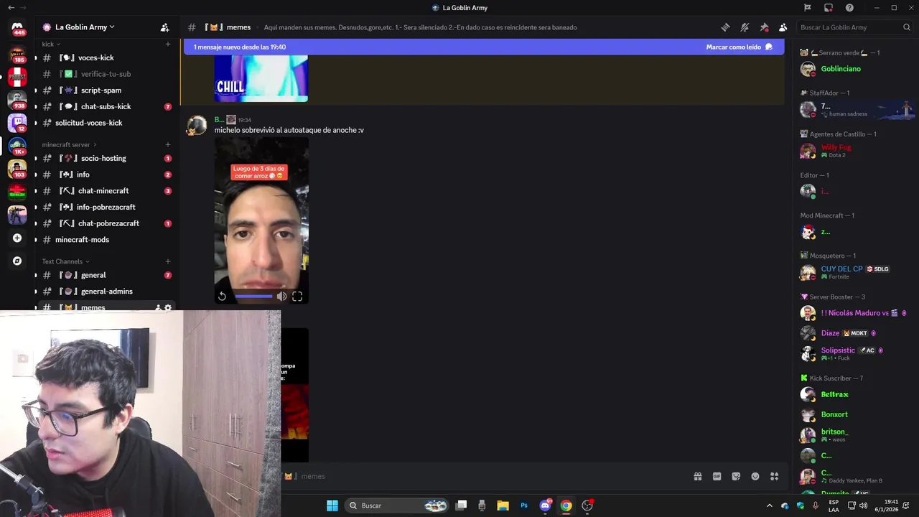Viewport: 919px width, 517px height.
Task: Open the sticker picker
Action: click(736, 476)
